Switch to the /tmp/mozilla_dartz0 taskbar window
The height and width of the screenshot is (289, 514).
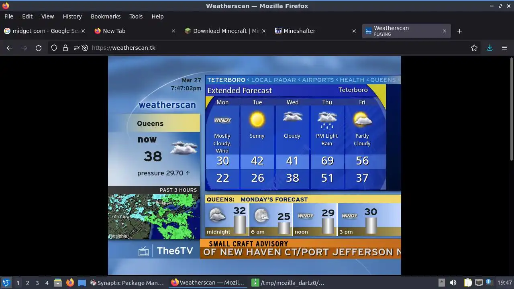coord(288,283)
